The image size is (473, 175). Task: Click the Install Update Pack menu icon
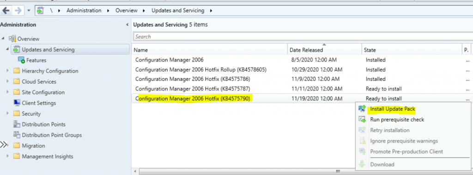click(x=362, y=109)
